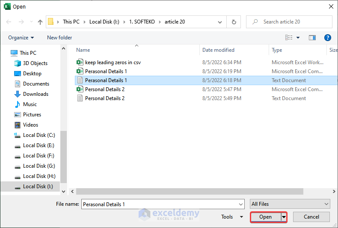Open the recent locations dropdown arrow
This screenshot has height=228, width=338.
click(x=32, y=22)
